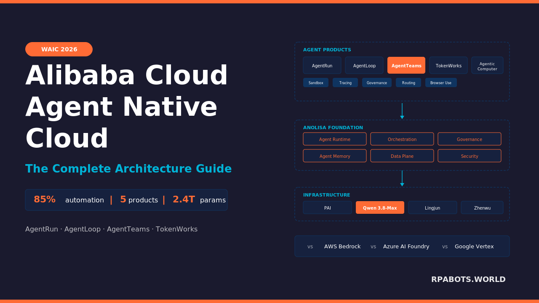
Task: Select the AgentRun product box
Action: click(x=322, y=65)
